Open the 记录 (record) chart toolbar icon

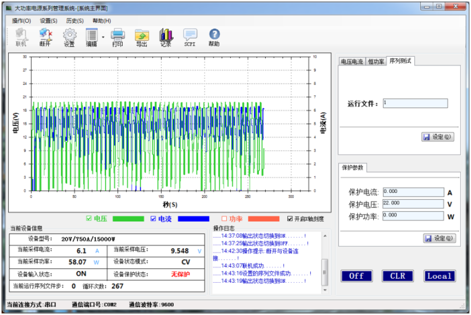(165, 36)
